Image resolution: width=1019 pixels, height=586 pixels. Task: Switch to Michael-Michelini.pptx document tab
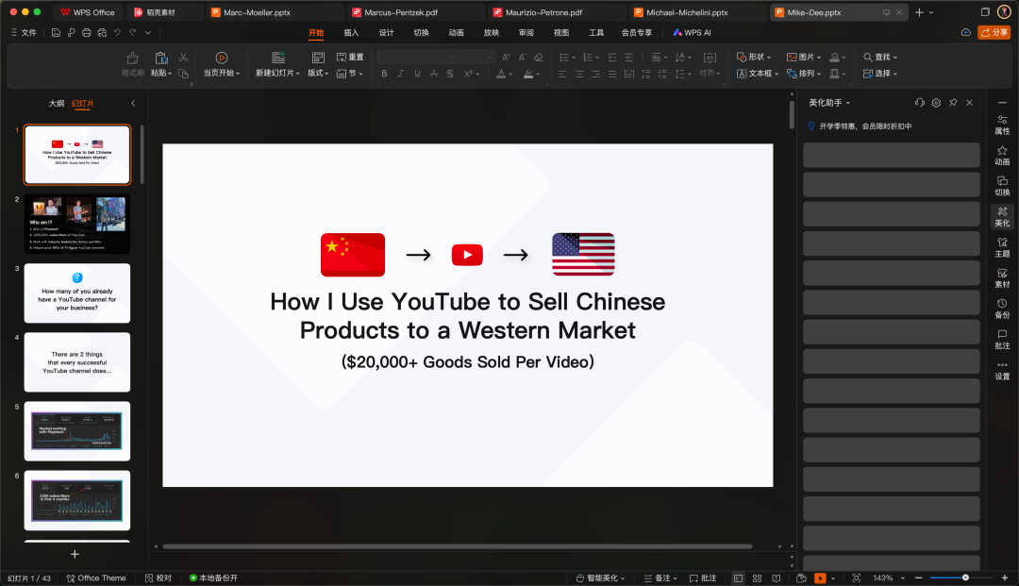coord(687,12)
